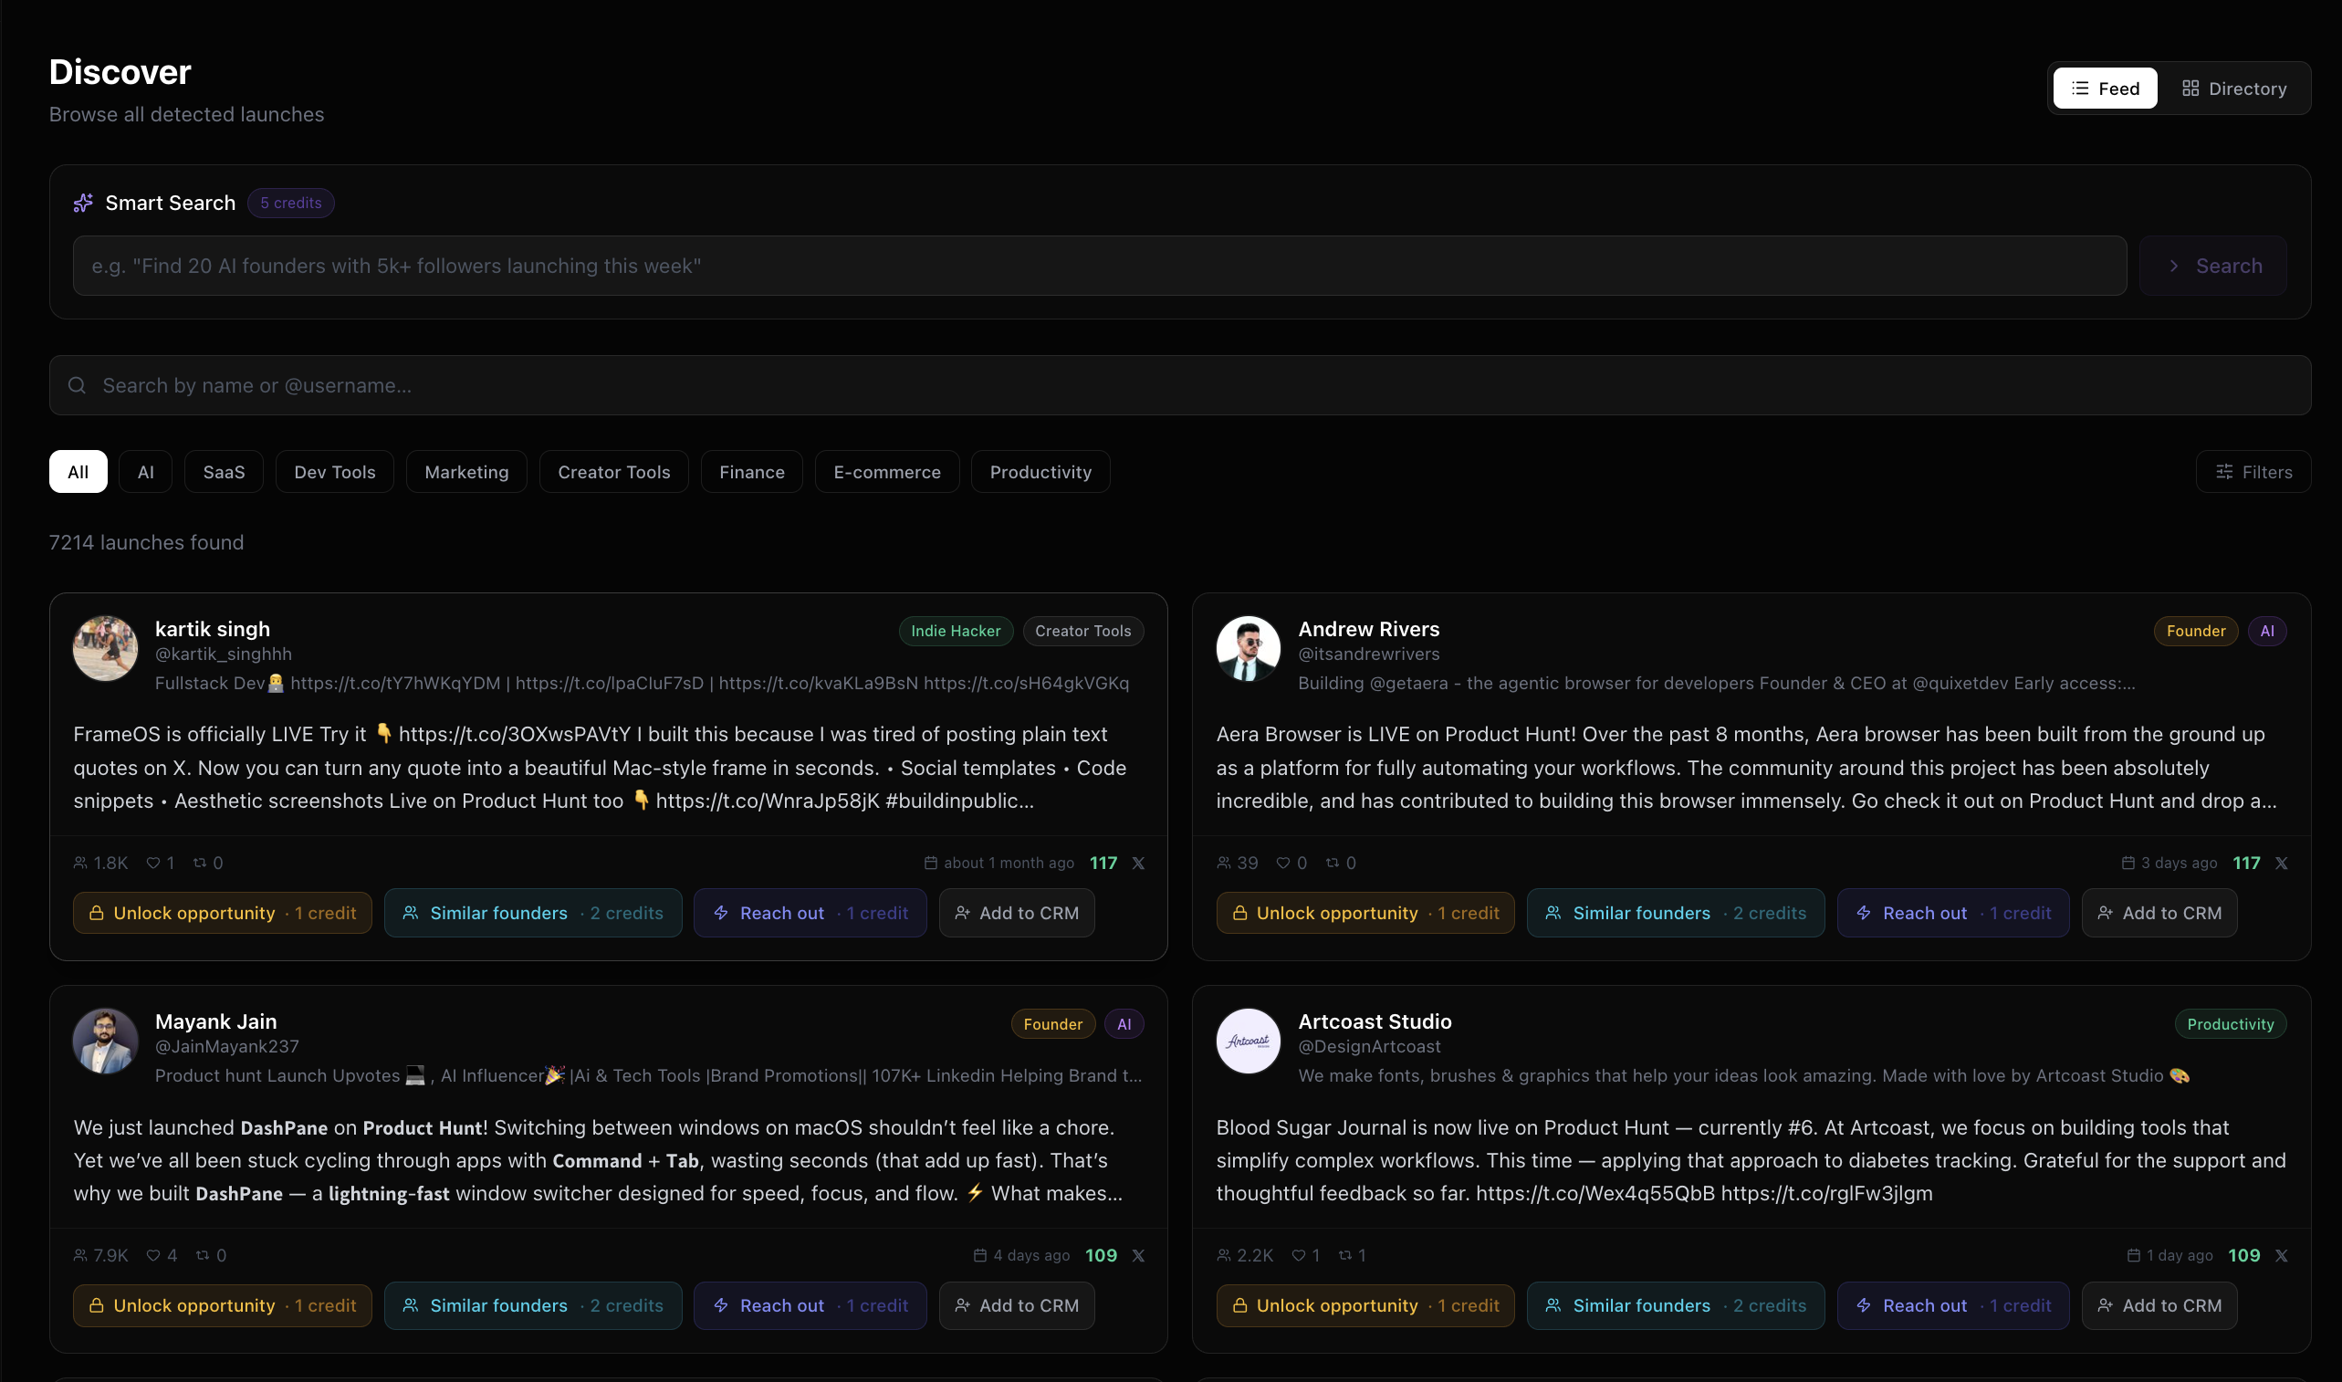The width and height of the screenshot is (2342, 1382).
Task: Switch to Directory view
Action: [x=2233, y=89]
